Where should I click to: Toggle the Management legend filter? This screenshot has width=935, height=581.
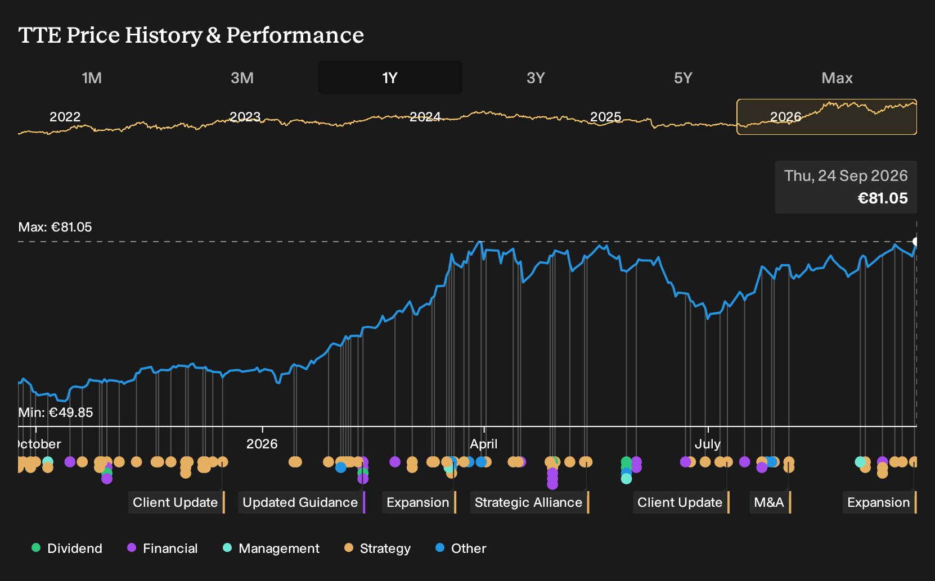coord(271,548)
